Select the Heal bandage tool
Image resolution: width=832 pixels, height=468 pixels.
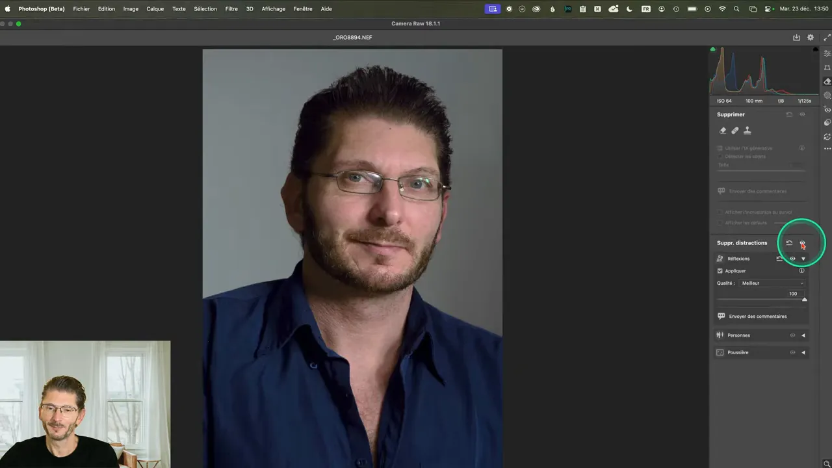[734, 130]
